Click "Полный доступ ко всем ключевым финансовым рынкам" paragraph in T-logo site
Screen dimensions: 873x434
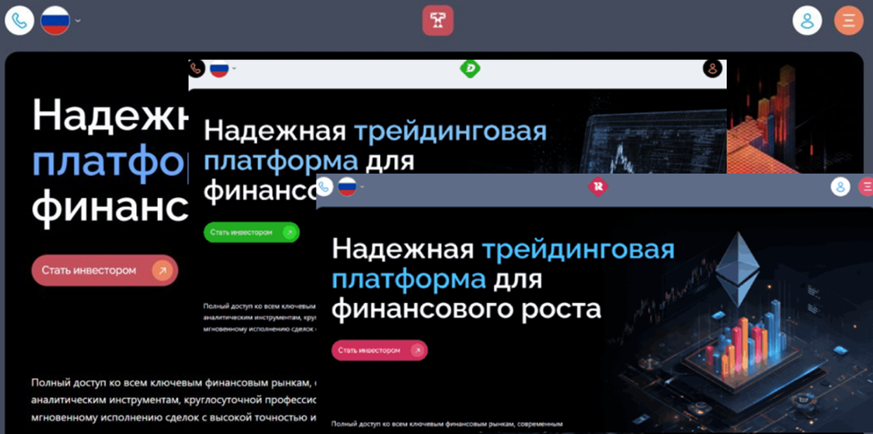pos(174,399)
